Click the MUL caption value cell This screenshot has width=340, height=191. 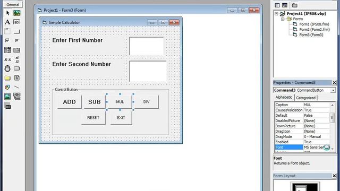point(317,105)
